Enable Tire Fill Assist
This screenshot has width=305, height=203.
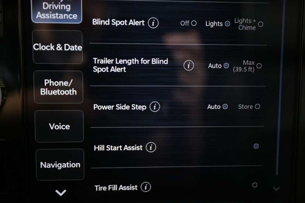pos(254,185)
